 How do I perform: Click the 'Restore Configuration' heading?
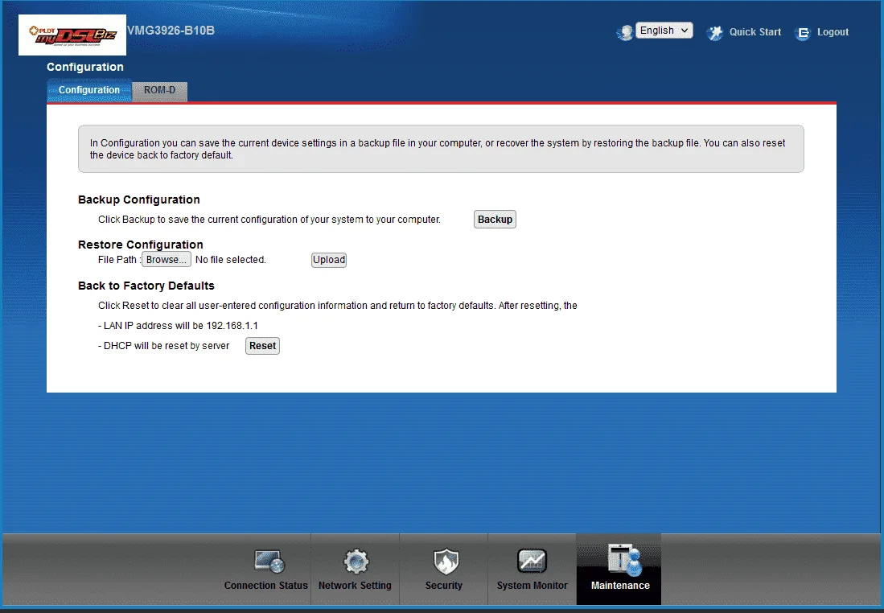tap(141, 245)
